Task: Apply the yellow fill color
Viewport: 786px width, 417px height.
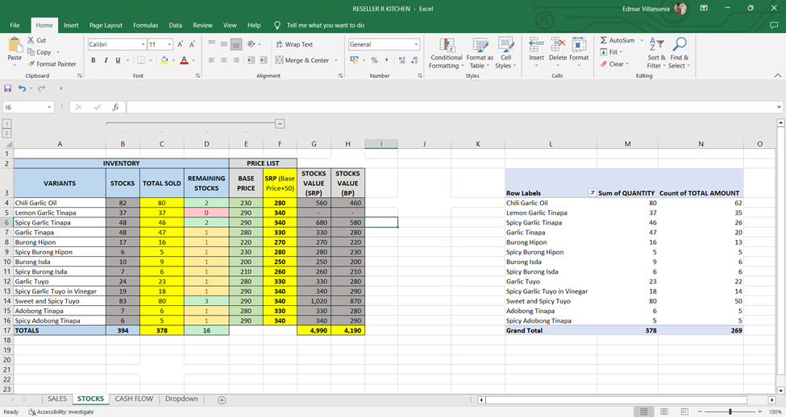Action: (164, 60)
